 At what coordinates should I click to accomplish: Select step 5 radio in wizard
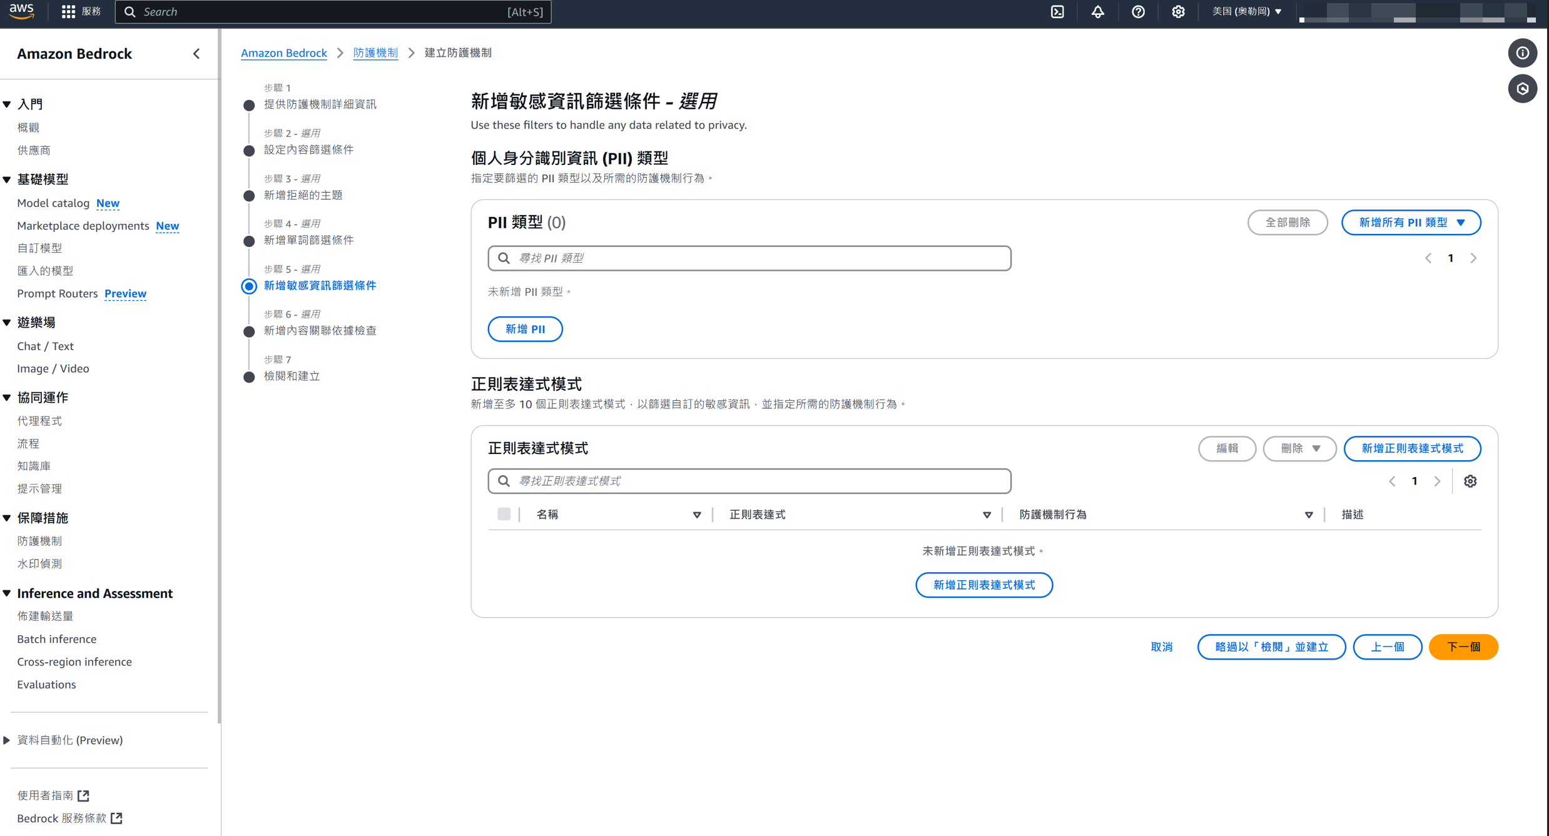click(x=249, y=286)
